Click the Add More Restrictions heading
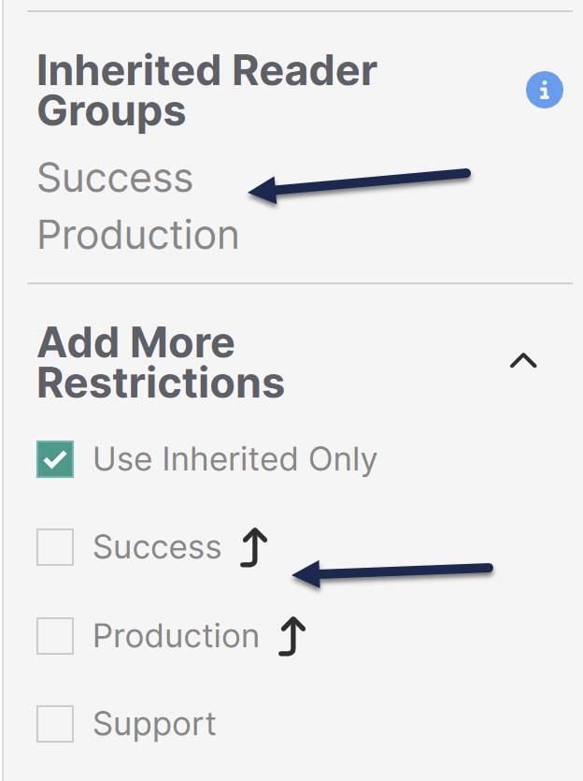The image size is (583, 781). click(x=161, y=363)
